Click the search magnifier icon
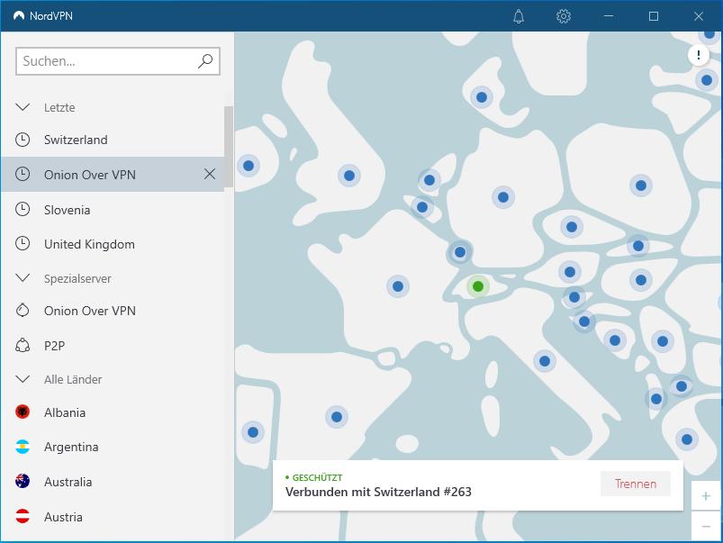The image size is (723, 543). [205, 61]
